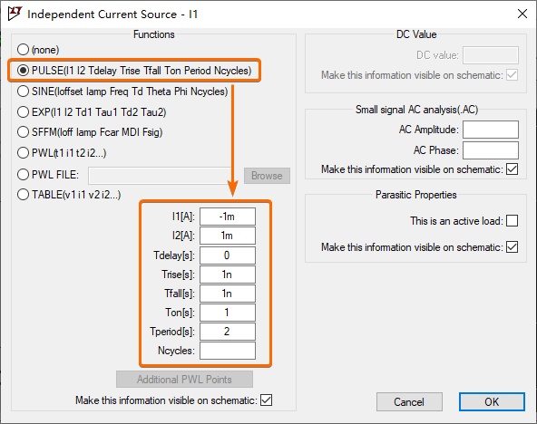Viewport: 537px width, 424px height.
Task: Close the Independent Current Source dialog
Action: point(522,14)
